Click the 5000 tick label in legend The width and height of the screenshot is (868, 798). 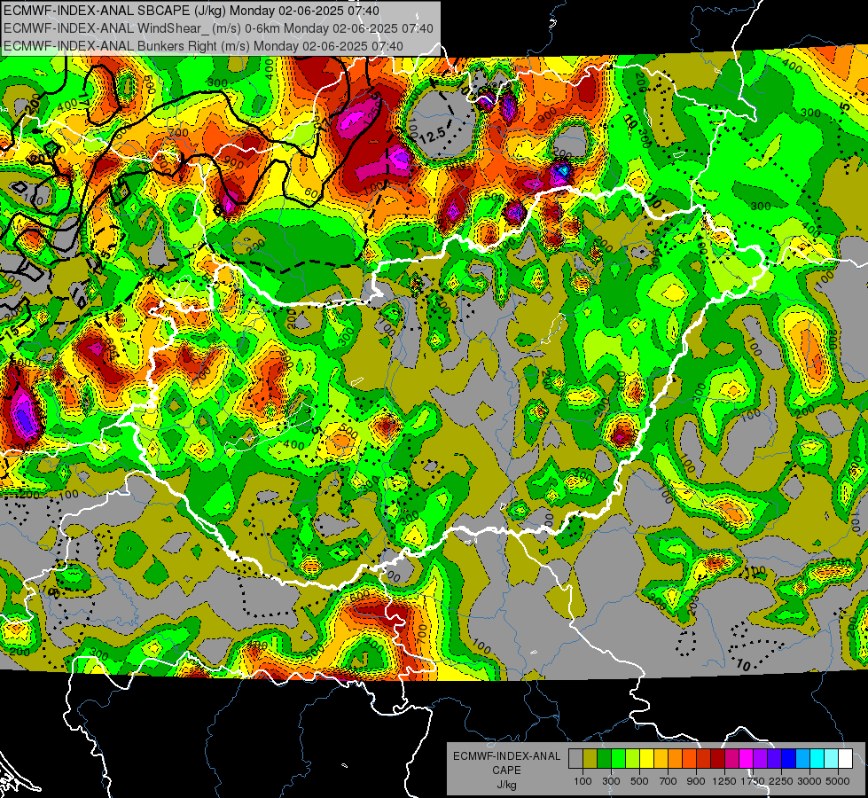coord(838,781)
